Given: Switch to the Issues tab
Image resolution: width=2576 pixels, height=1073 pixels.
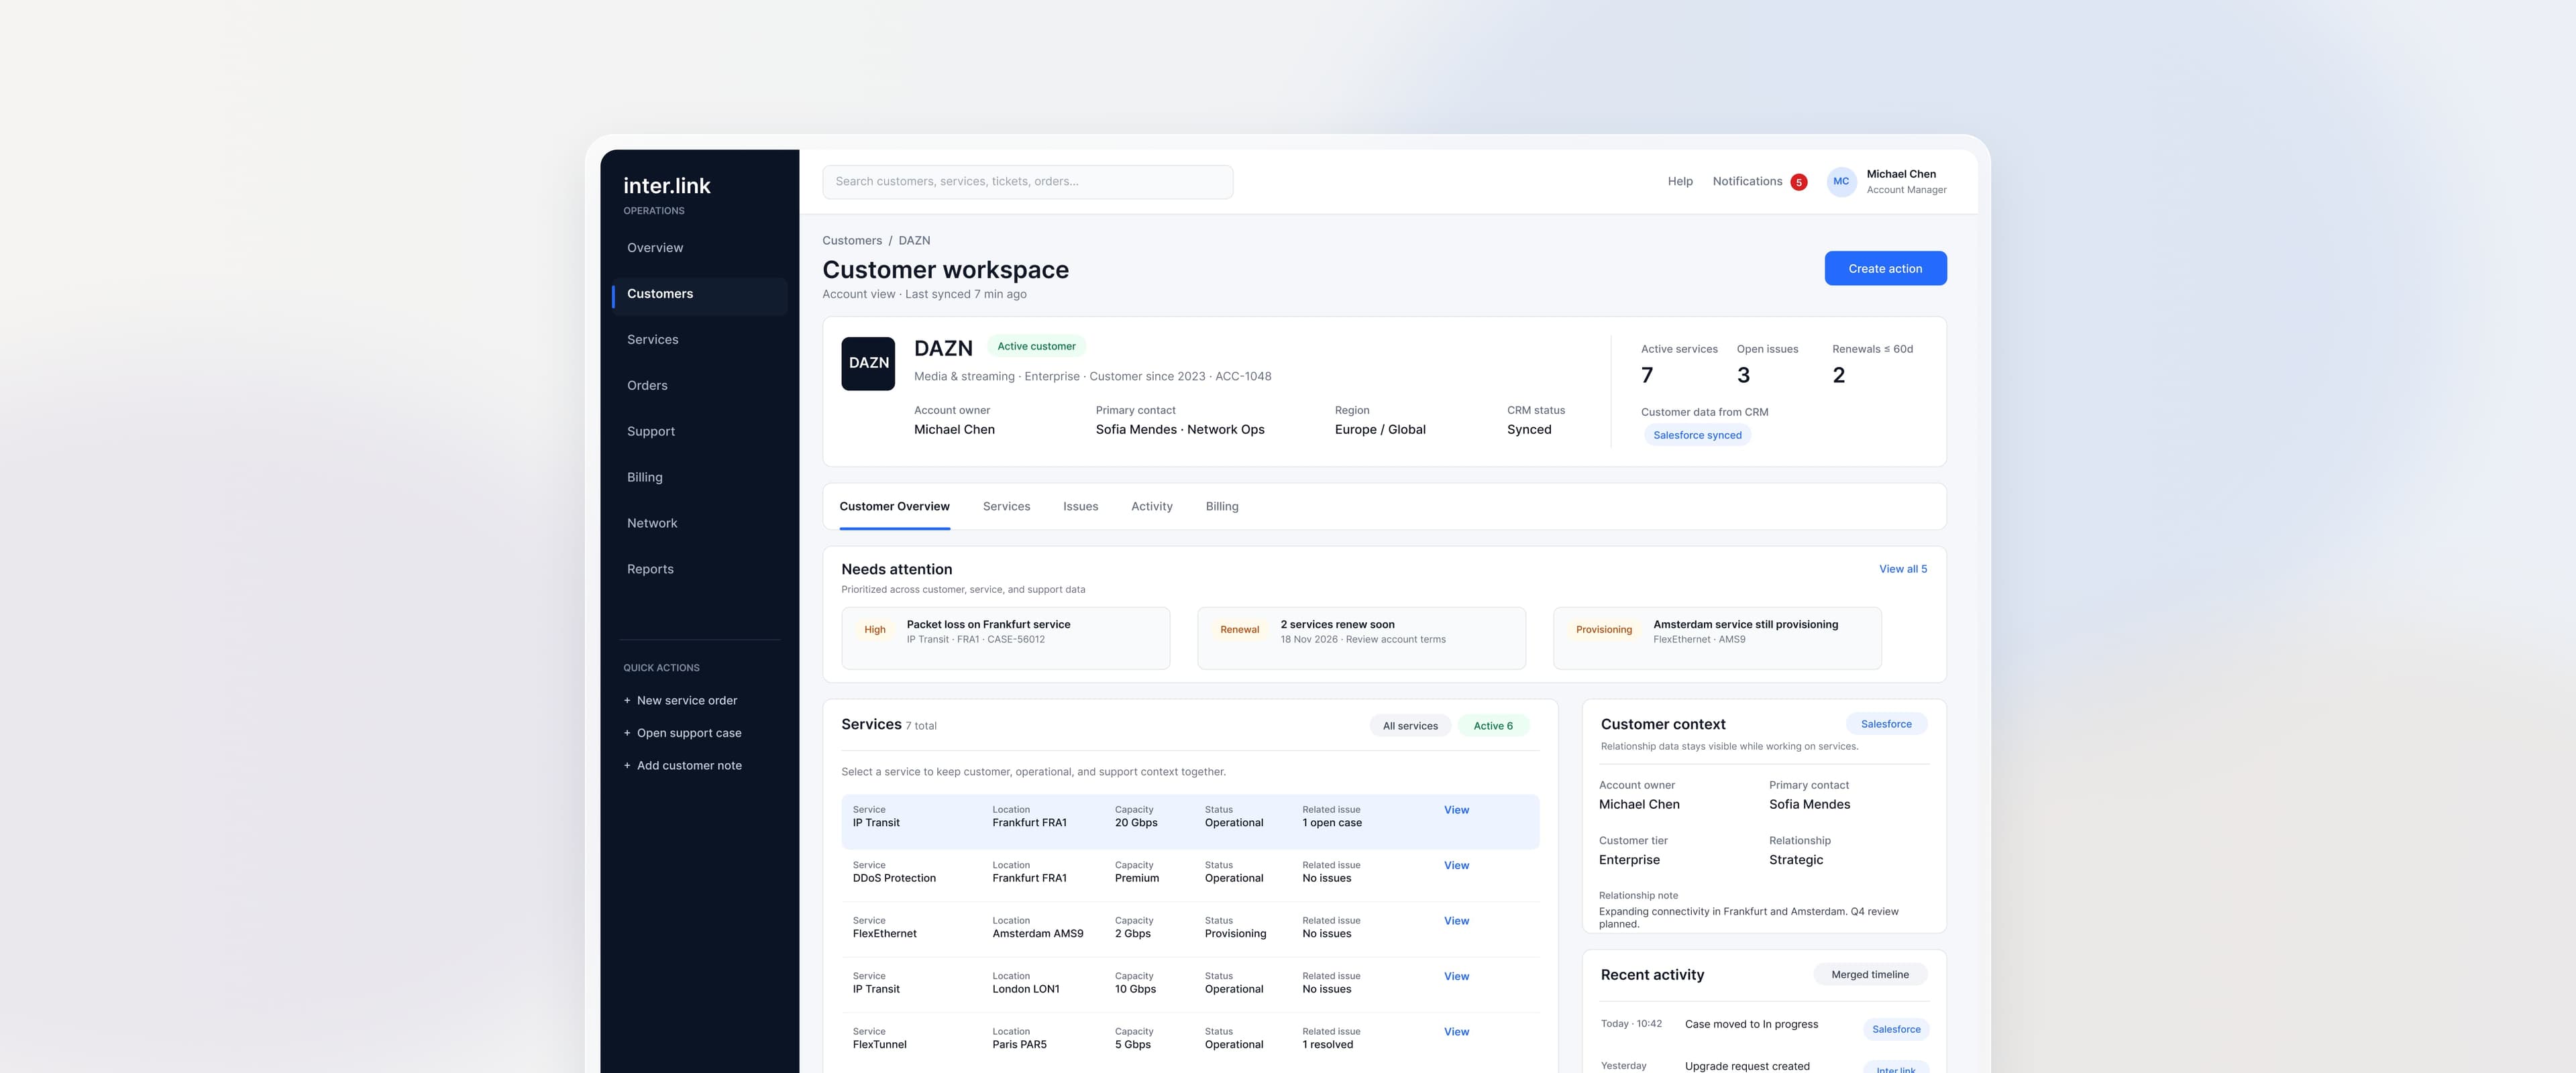Looking at the screenshot, I should click(1080, 507).
